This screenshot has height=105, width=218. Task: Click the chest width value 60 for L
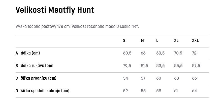(x=159, y=78)
